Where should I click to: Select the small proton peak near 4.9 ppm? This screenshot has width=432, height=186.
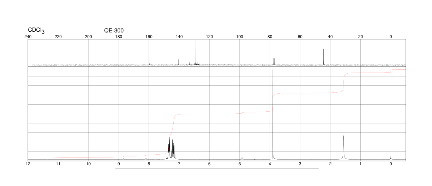242,157
